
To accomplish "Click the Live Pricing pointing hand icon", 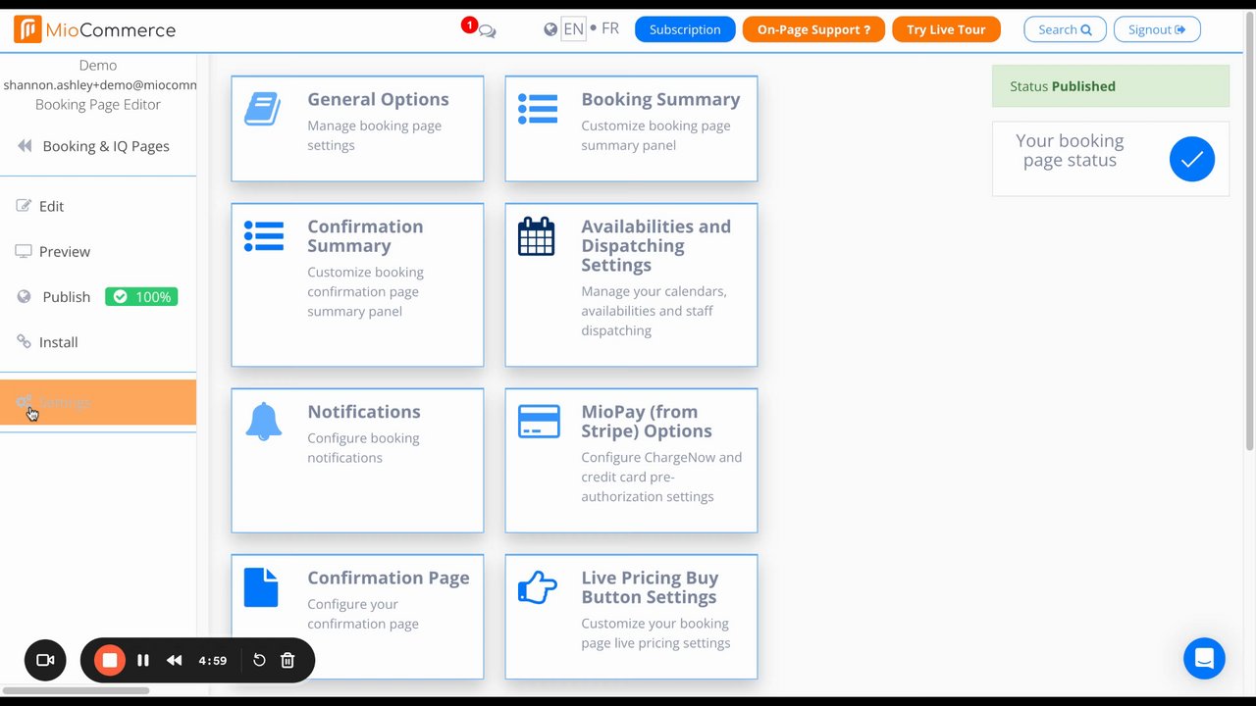I will [537, 587].
